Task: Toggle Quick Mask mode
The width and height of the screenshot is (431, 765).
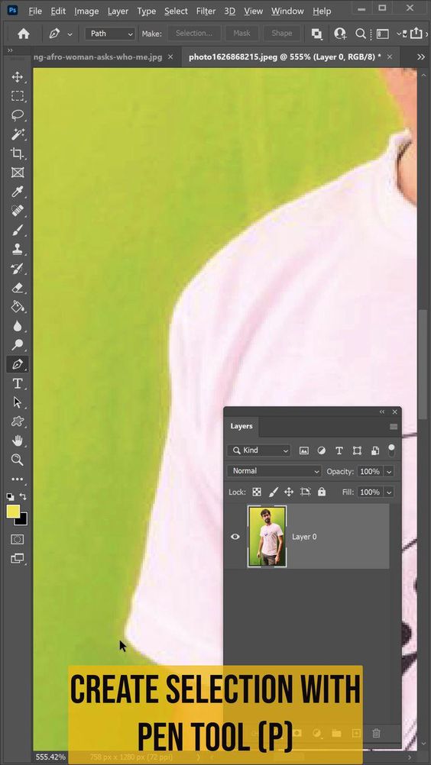Action: [x=18, y=540]
